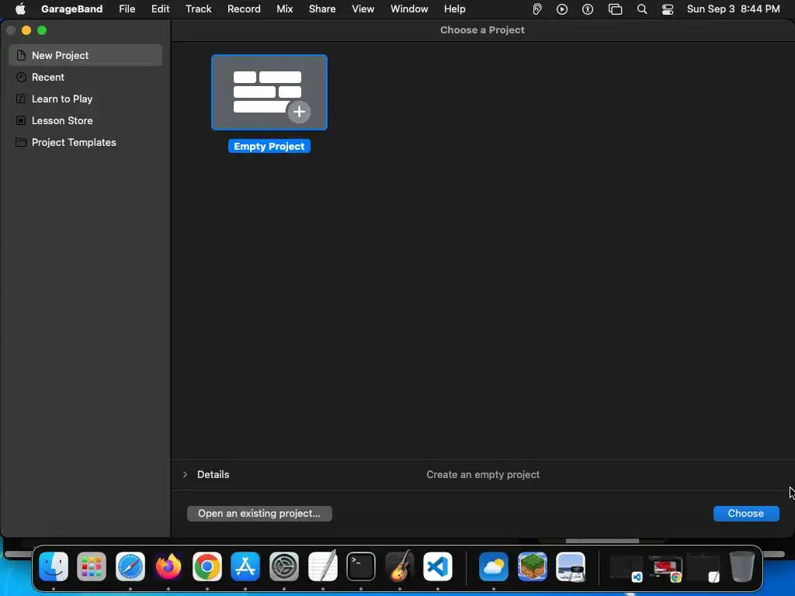Viewport: 795px width, 596px height.
Task: Click the GarageBand guitar icon in Dock
Action: (x=400, y=567)
